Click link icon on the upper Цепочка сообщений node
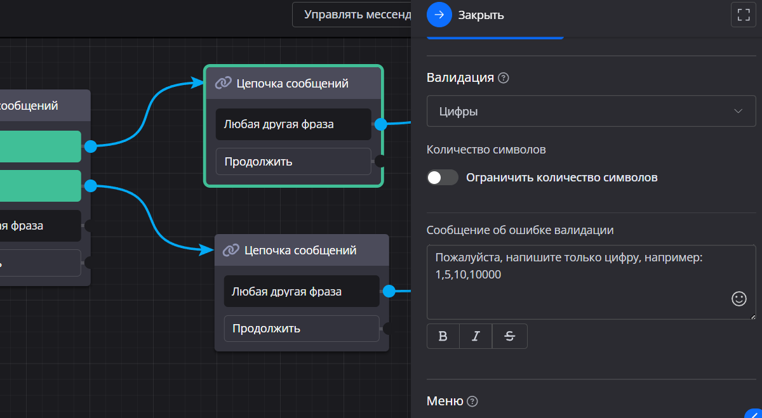The image size is (762, 418). (x=223, y=83)
